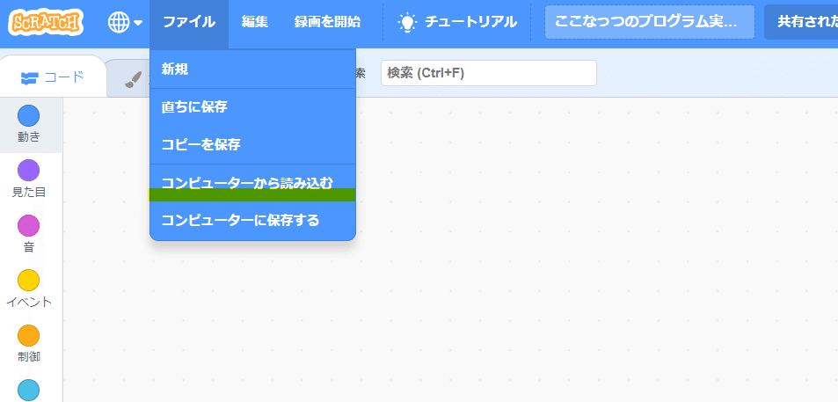The image size is (838, 402).
Task: Click the 検索 (Ctrl+F) search box
Action: 489,73
